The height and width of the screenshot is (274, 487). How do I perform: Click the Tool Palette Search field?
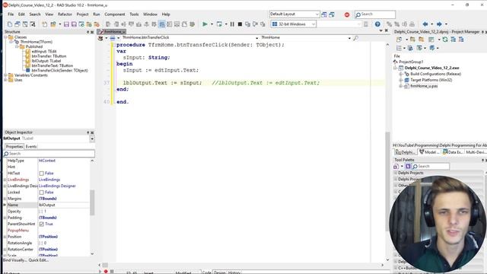point(431,166)
